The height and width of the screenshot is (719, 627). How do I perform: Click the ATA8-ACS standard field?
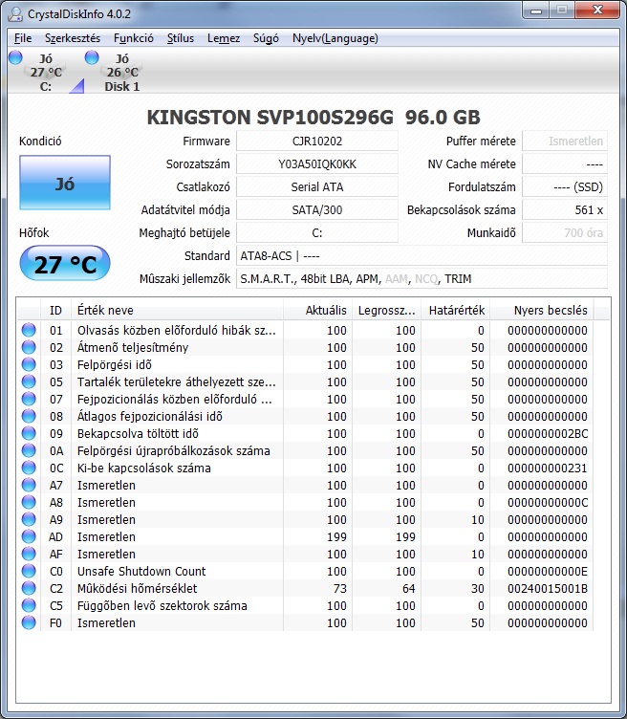pos(422,255)
